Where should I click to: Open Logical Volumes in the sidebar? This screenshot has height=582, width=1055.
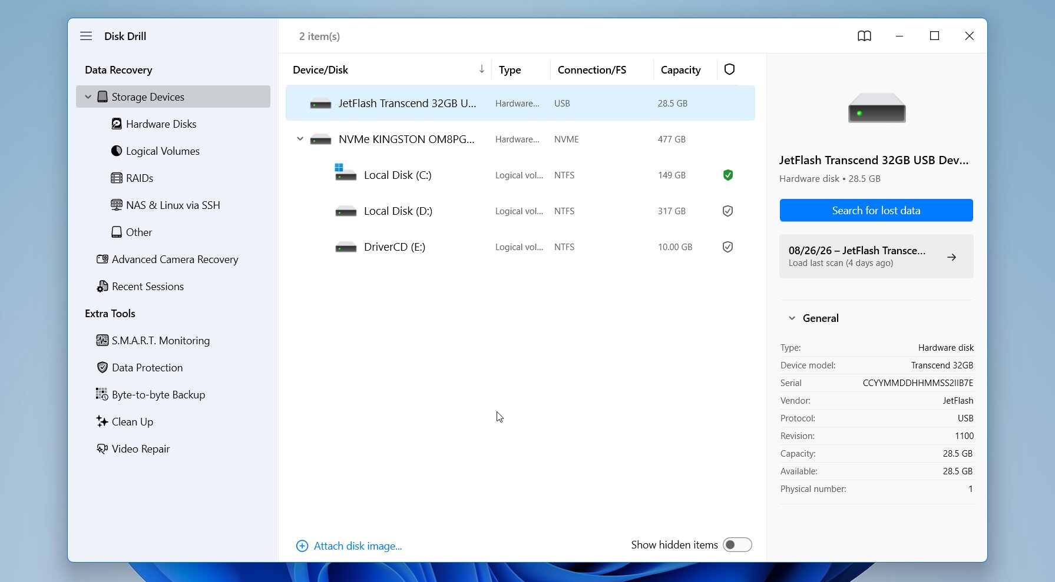[x=163, y=151]
